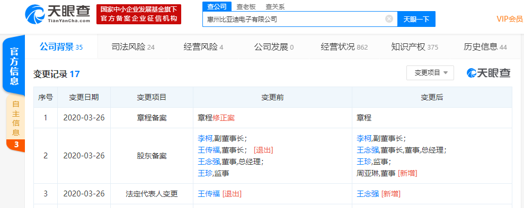Click 李柯 in the 变更前 column
This screenshot has height=208, width=524.
(x=205, y=138)
